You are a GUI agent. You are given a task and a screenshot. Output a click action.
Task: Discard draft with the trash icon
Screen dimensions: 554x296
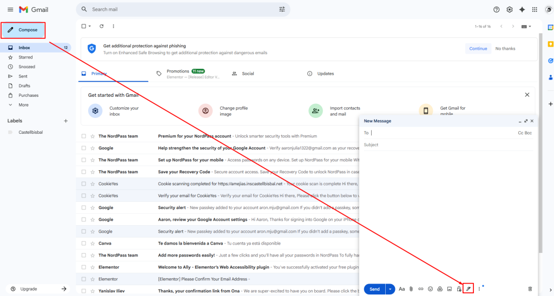(530, 289)
